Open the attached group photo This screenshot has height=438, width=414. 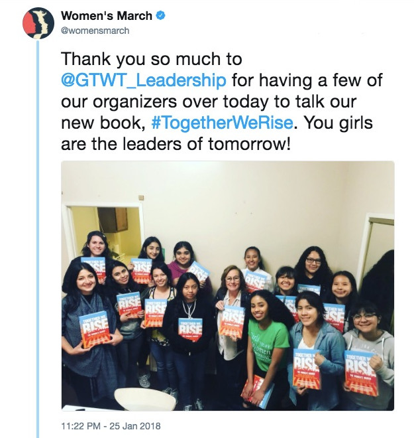click(228, 286)
